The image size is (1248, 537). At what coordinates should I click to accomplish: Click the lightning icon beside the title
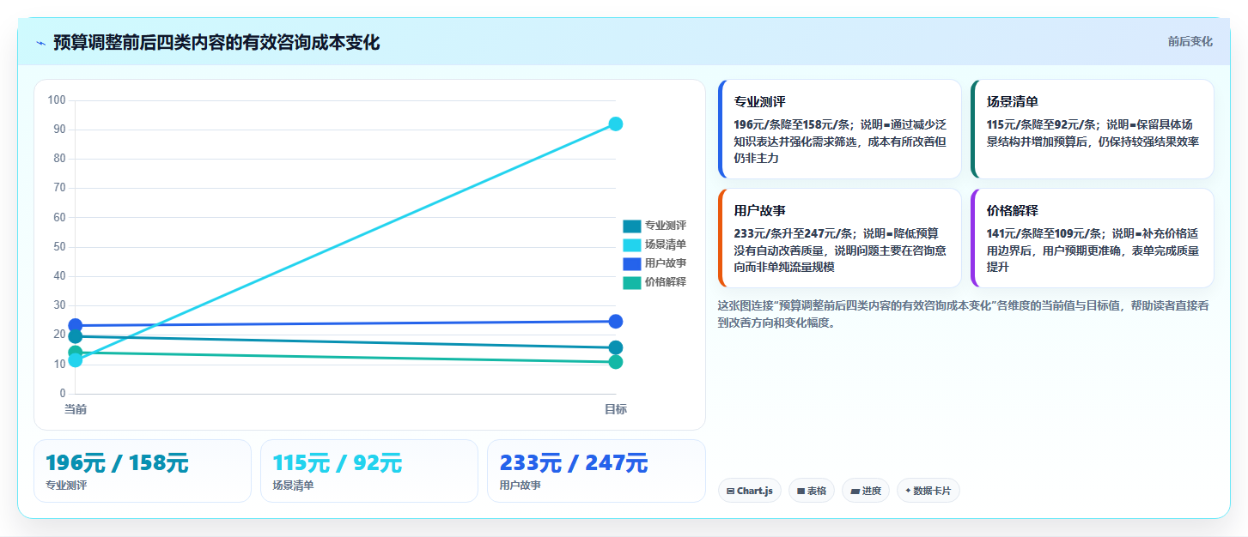40,43
